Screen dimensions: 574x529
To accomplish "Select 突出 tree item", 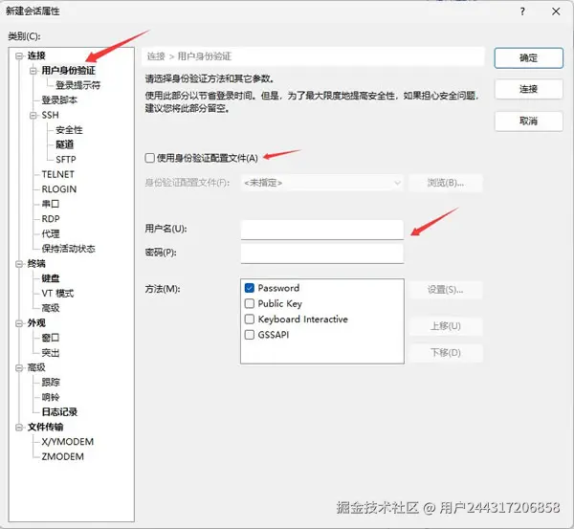I will pos(50,353).
